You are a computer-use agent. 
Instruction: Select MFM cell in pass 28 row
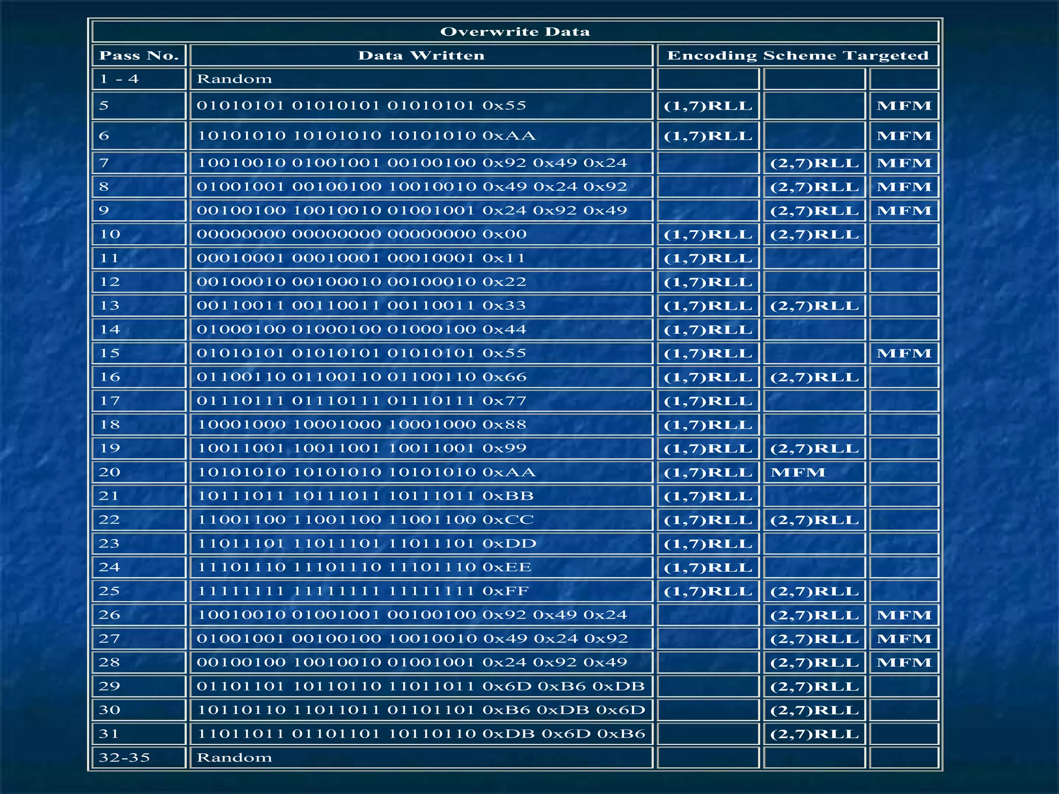904,662
